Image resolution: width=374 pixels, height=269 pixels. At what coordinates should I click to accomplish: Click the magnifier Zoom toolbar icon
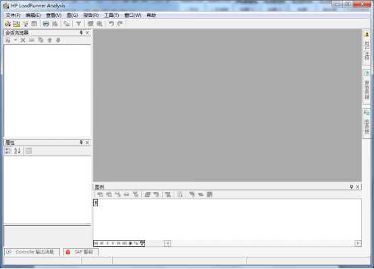[x=99, y=24]
